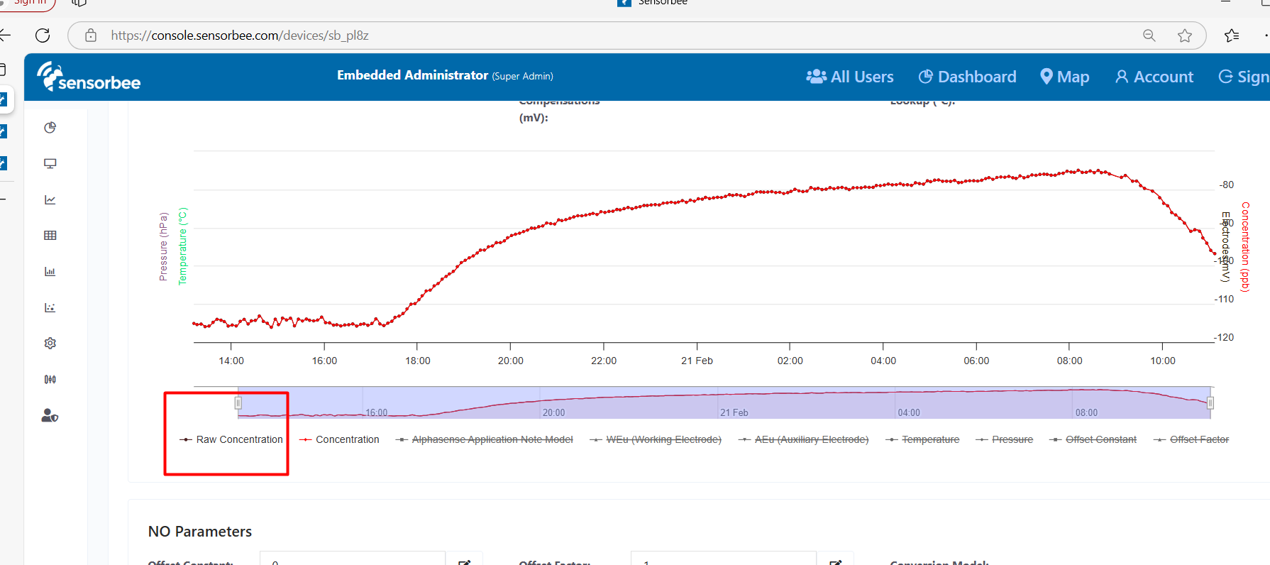Click the Pressure (hPa) axis title
This screenshot has height=565, width=1270.
point(163,246)
